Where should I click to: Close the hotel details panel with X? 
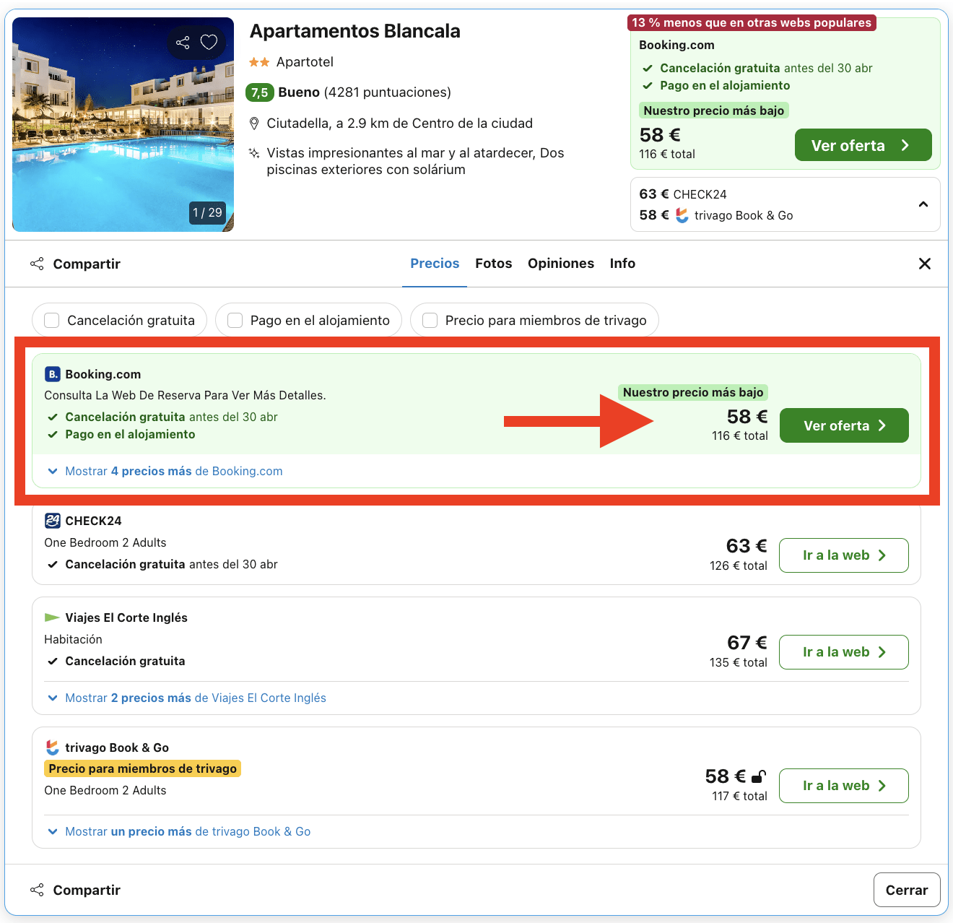[x=924, y=264]
